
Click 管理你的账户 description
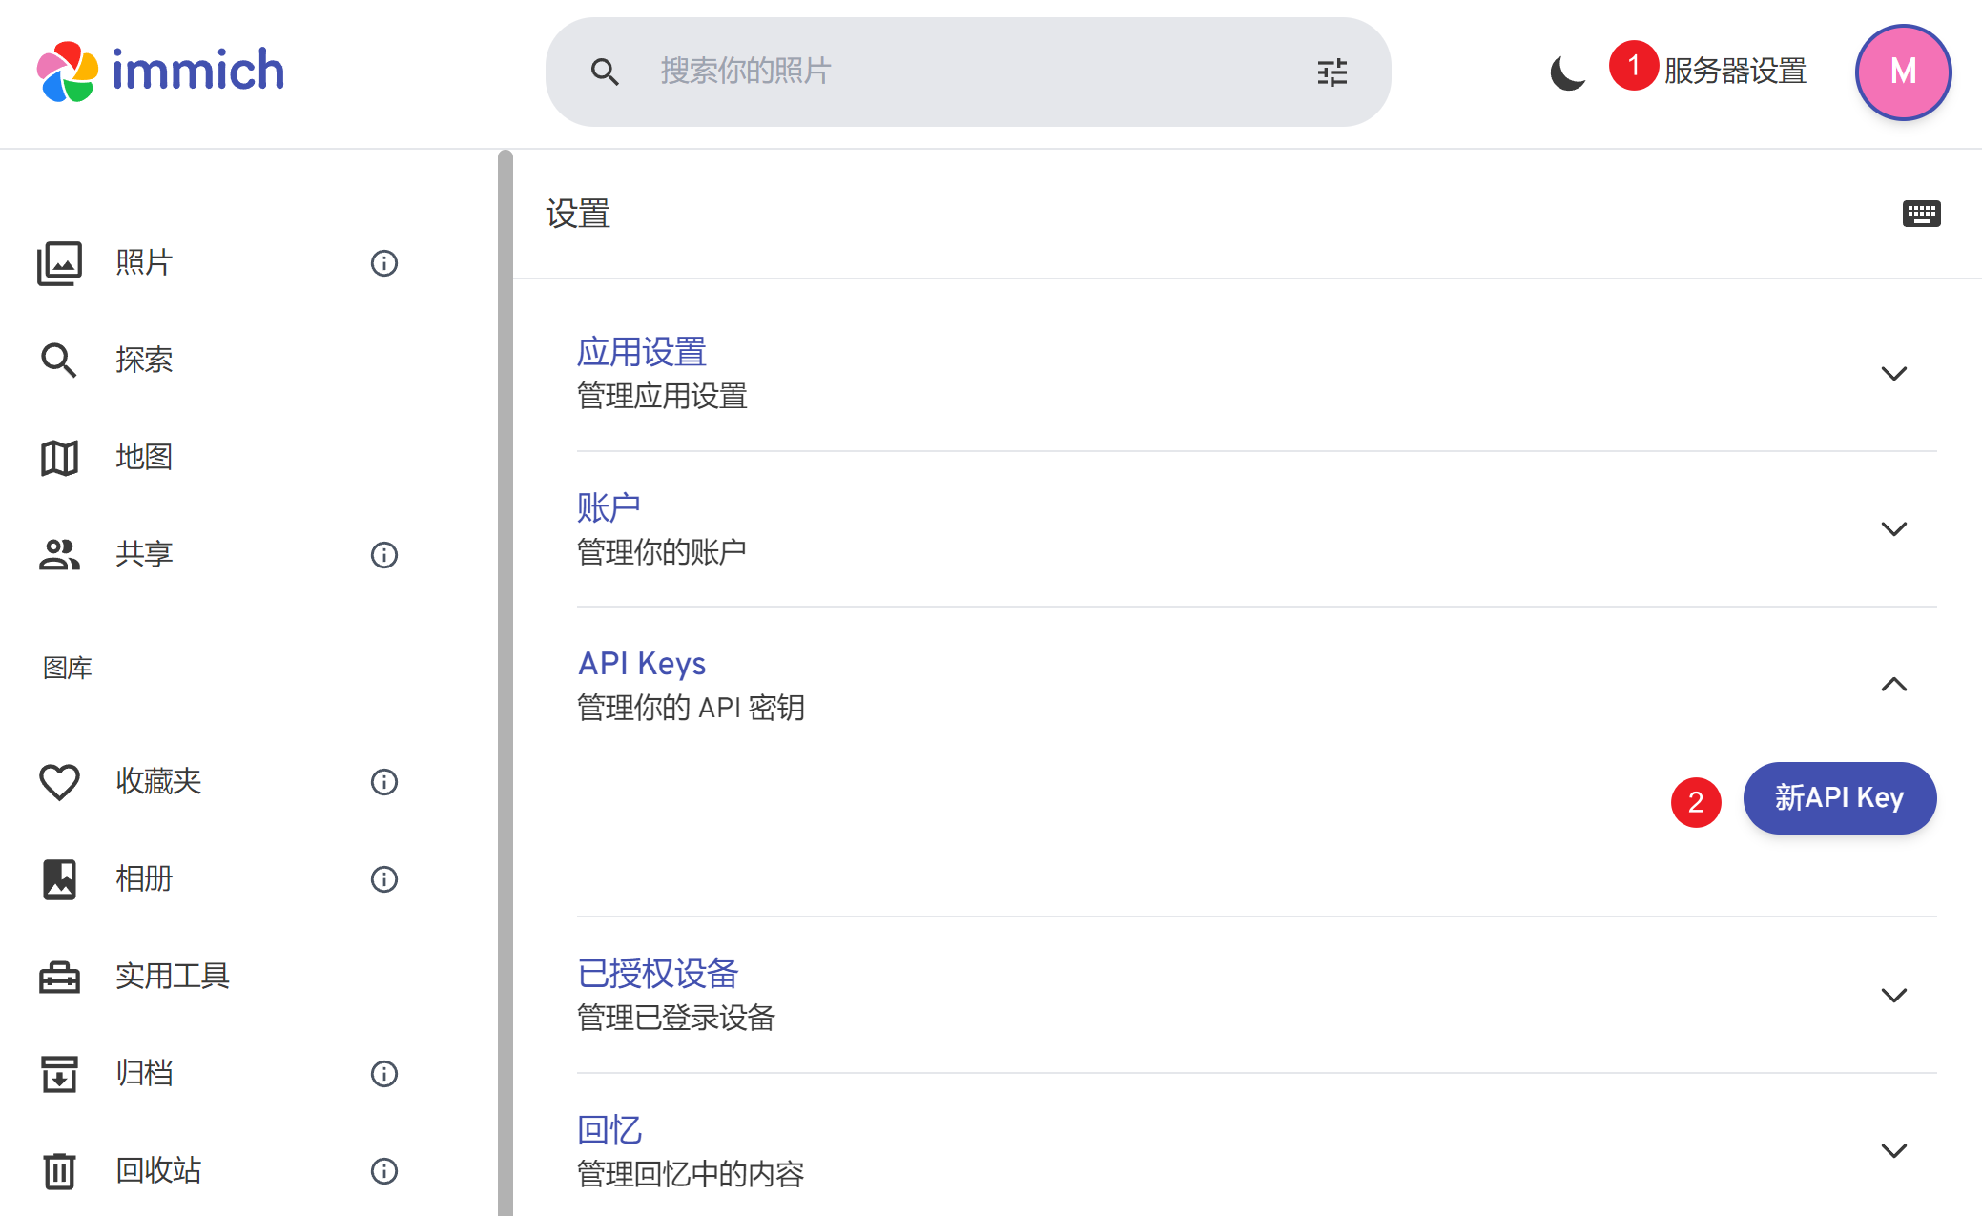(662, 551)
